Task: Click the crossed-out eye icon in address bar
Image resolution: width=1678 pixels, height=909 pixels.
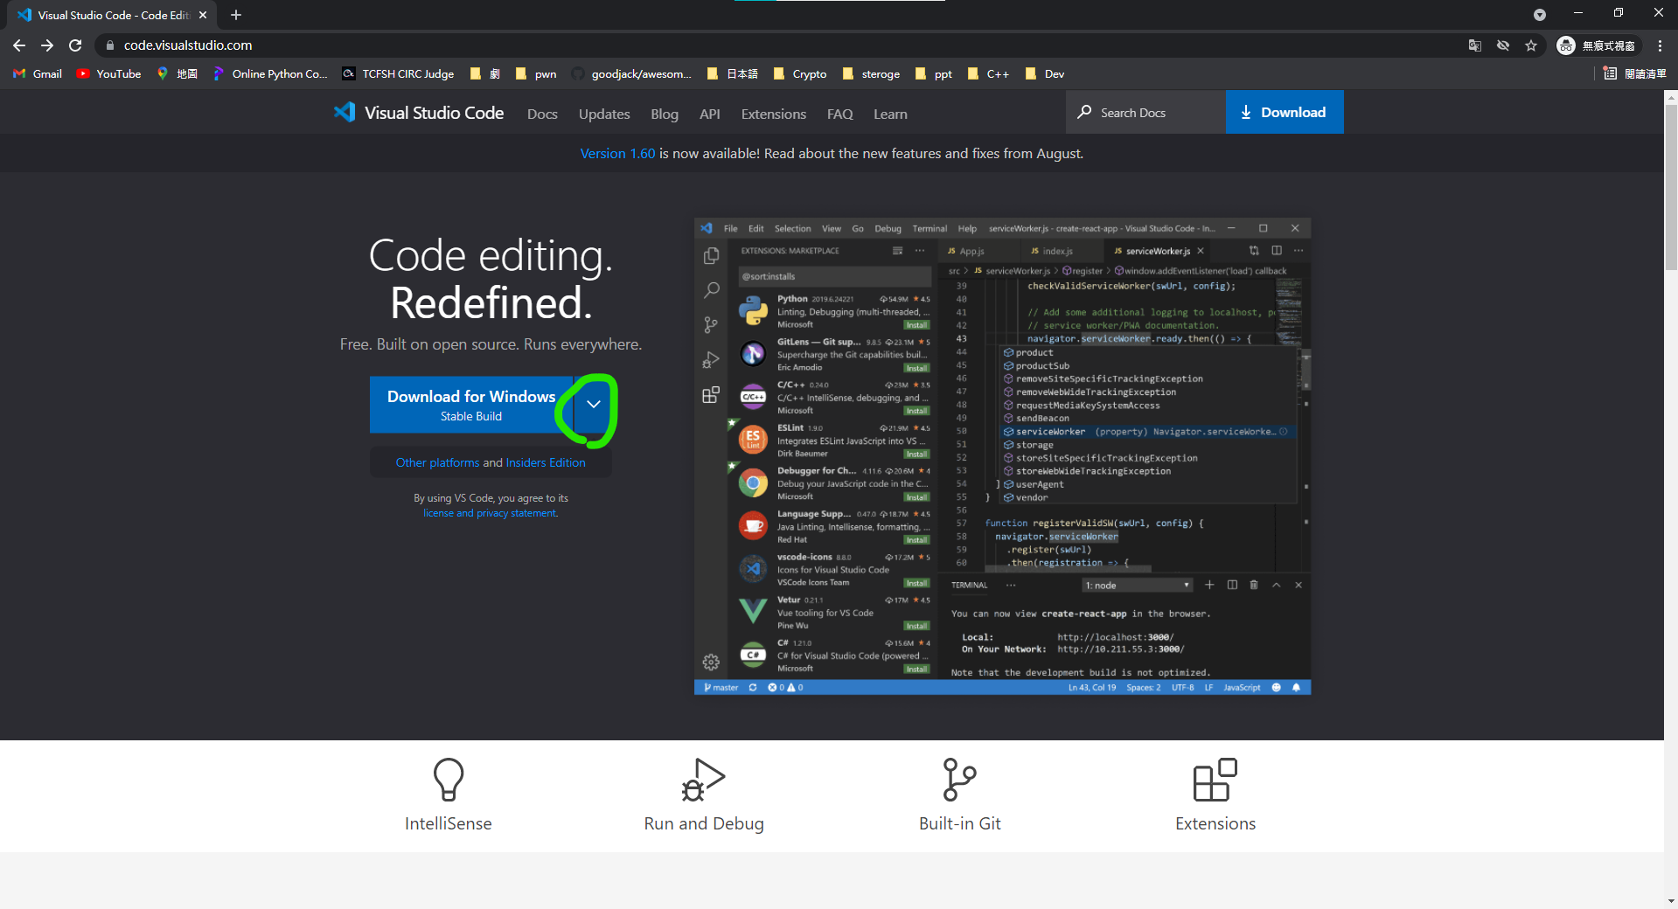Action: [x=1503, y=45]
